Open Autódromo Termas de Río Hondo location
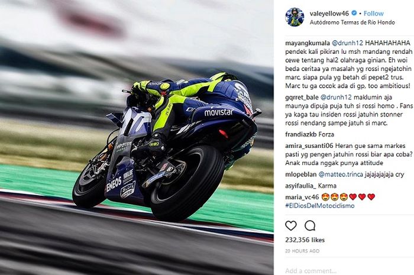This screenshot has width=414, height=275. (352, 22)
